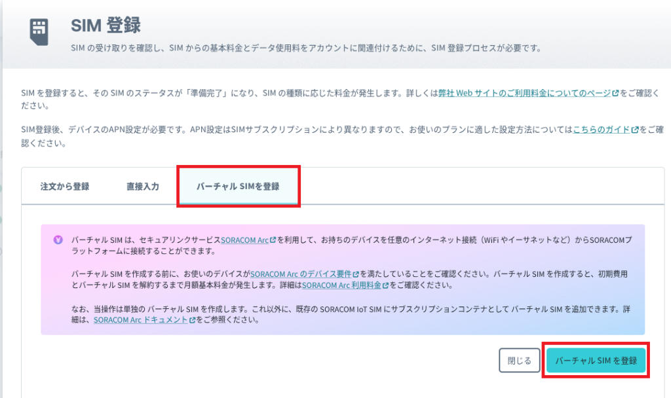
Task: Click the purple yen icon in info box
Action: coord(58,240)
